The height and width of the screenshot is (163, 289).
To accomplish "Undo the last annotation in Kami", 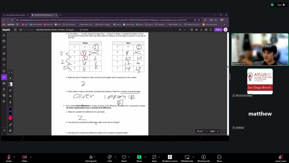I will click(x=180, y=29).
